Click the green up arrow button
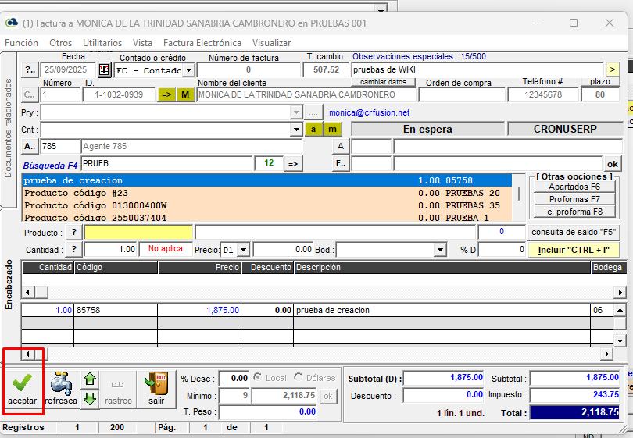Image resolution: width=633 pixels, height=438 pixels. click(x=90, y=379)
